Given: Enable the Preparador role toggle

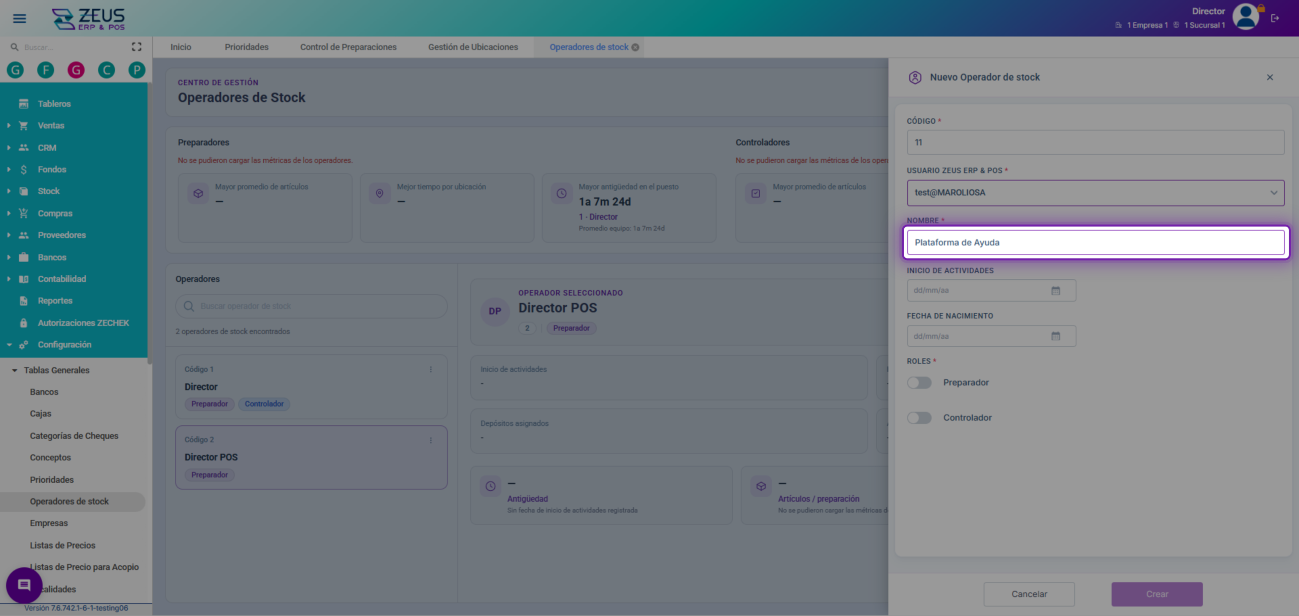Looking at the screenshot, I should coord(919,383).
